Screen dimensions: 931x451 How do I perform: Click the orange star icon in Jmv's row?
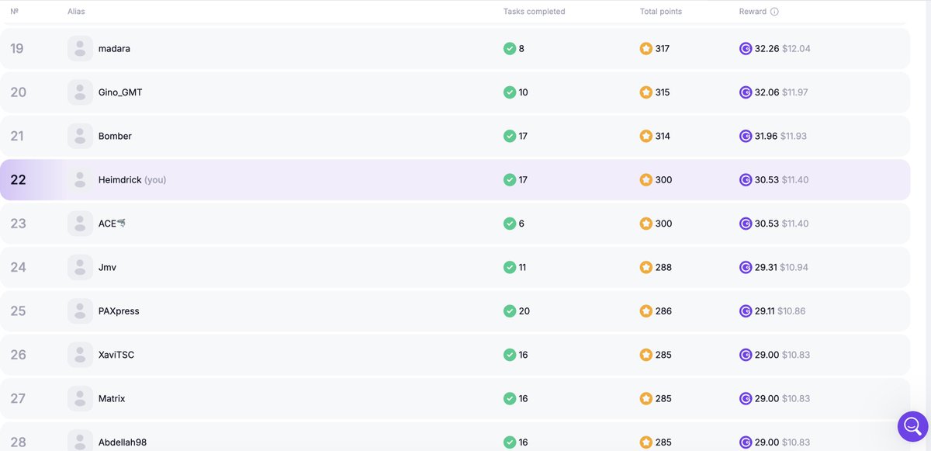coord(646,267)
